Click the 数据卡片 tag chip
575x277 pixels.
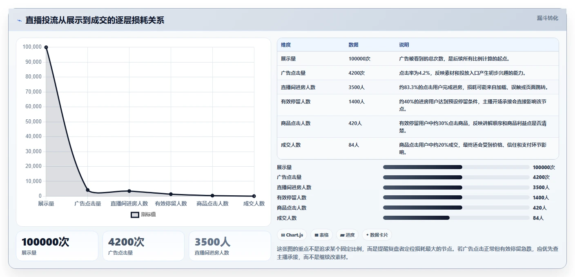377,235
